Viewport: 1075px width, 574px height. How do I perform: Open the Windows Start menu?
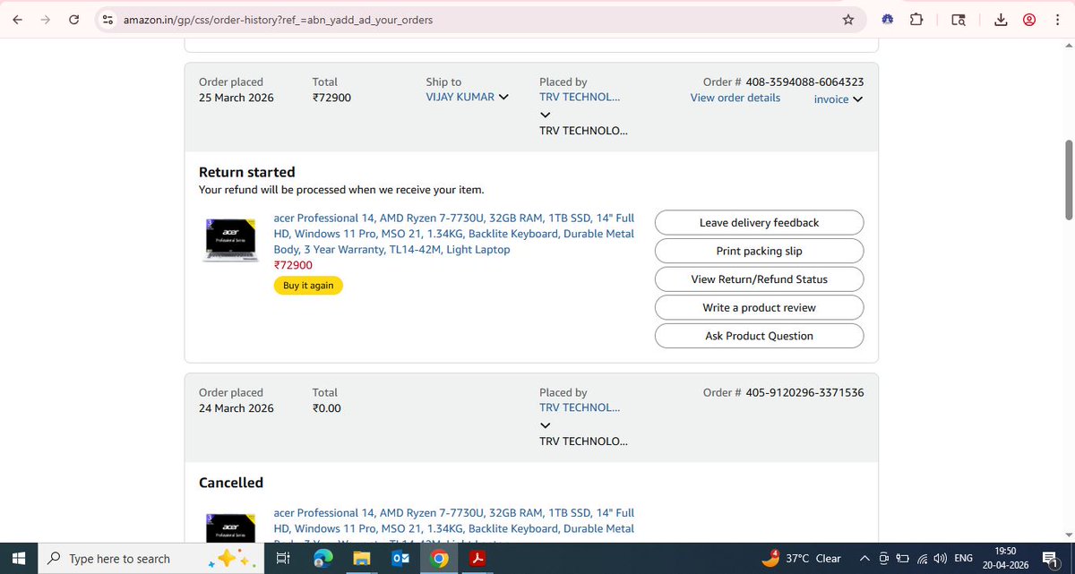point(20,558)
